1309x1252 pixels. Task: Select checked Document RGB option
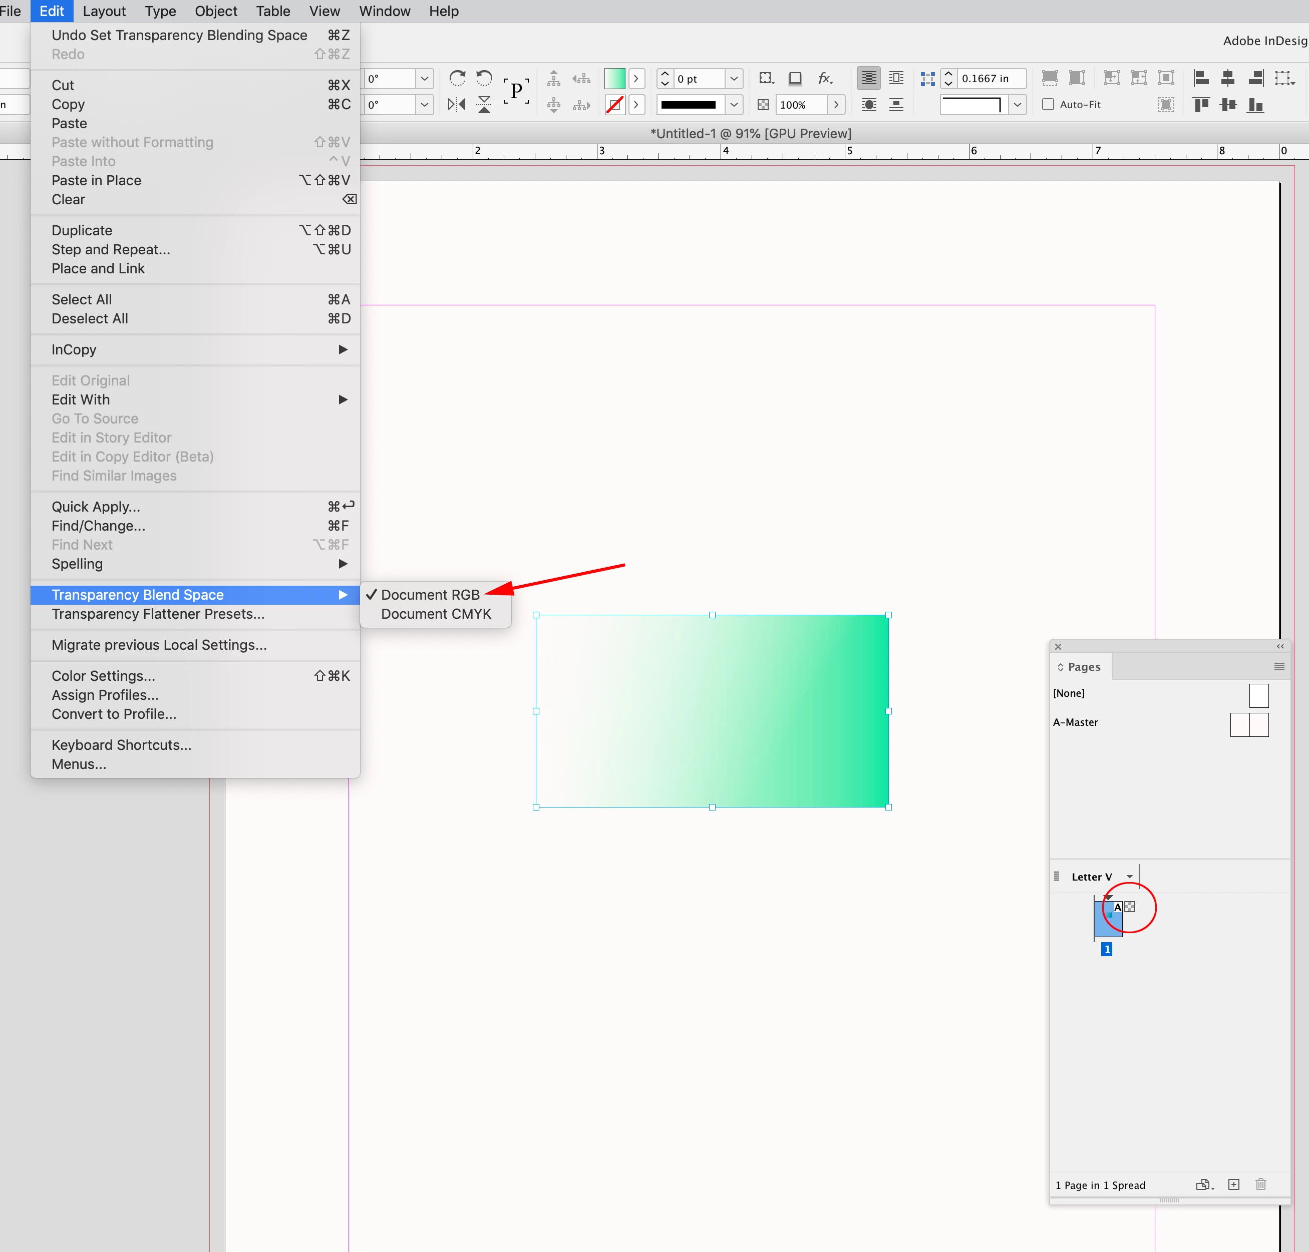tap(430, 595)
